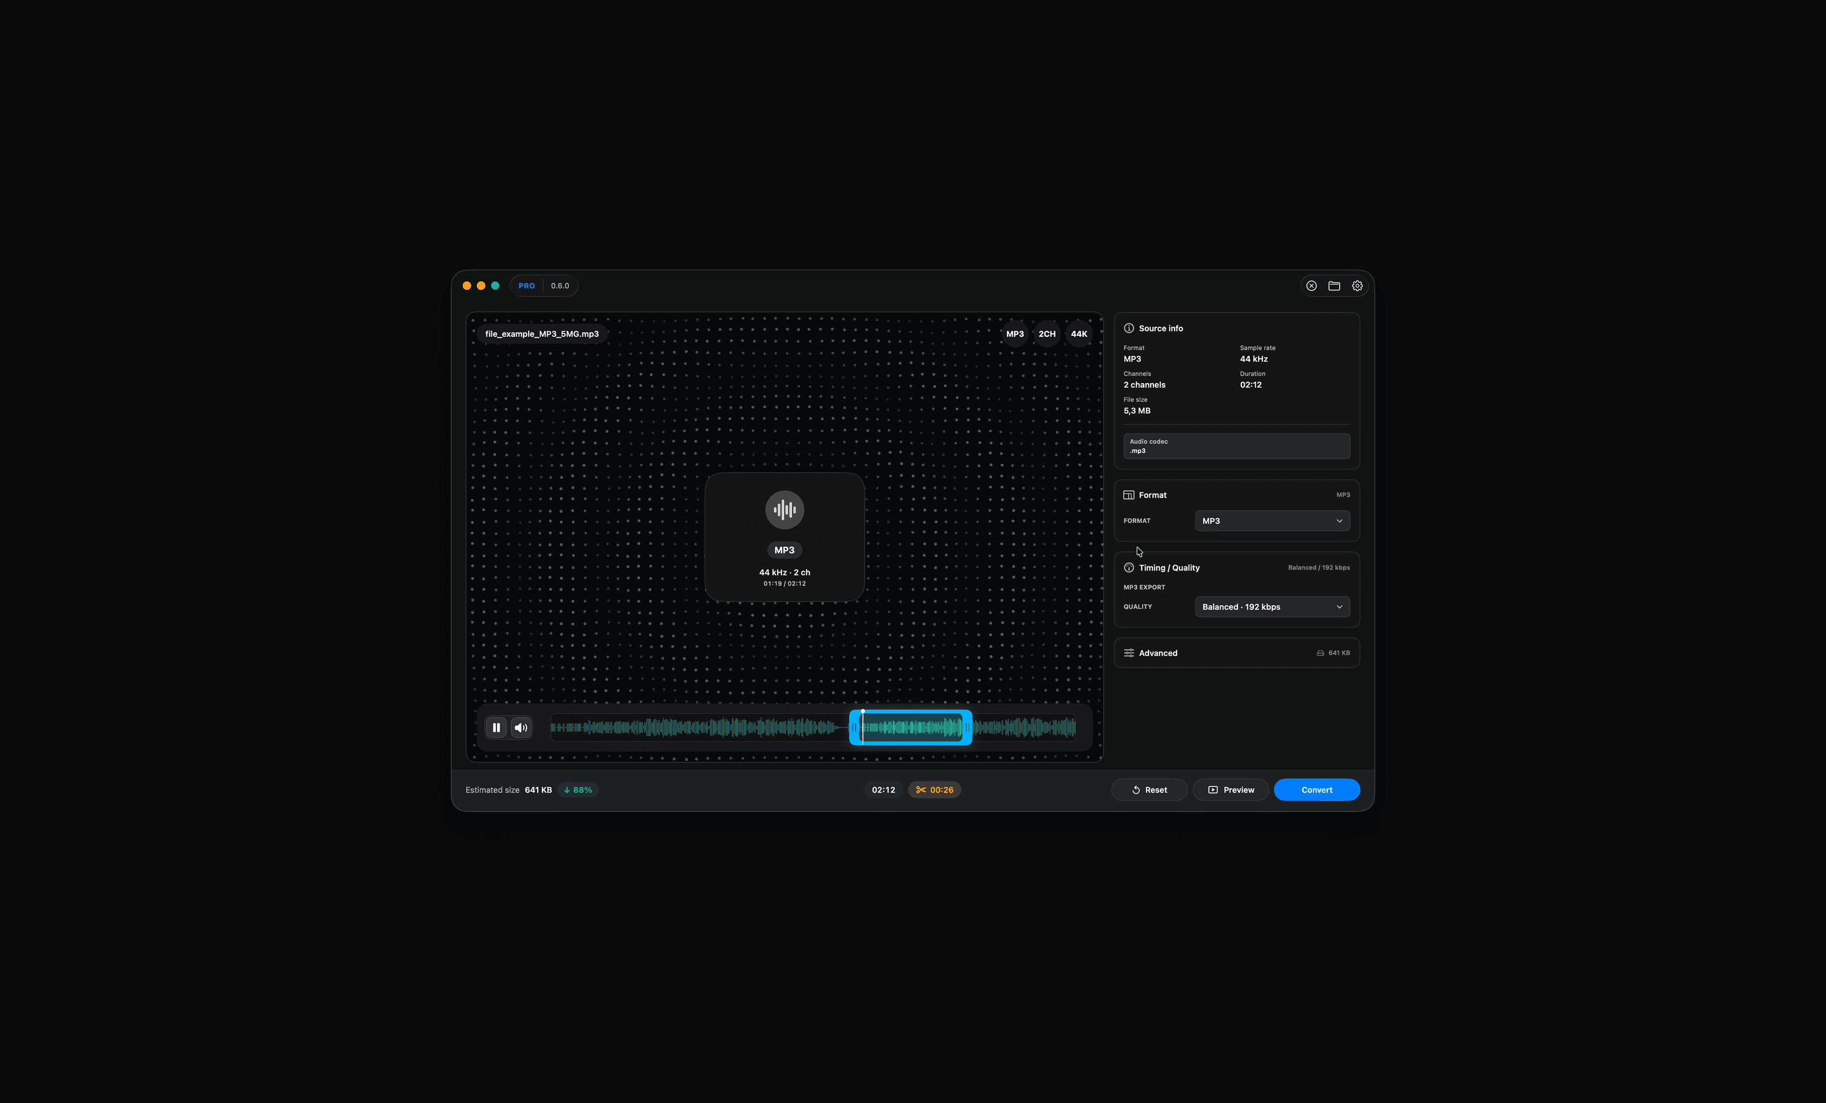Click the disk size icon beside 641 KB
The image size is (1826, 1103).
pos(1320,653)
